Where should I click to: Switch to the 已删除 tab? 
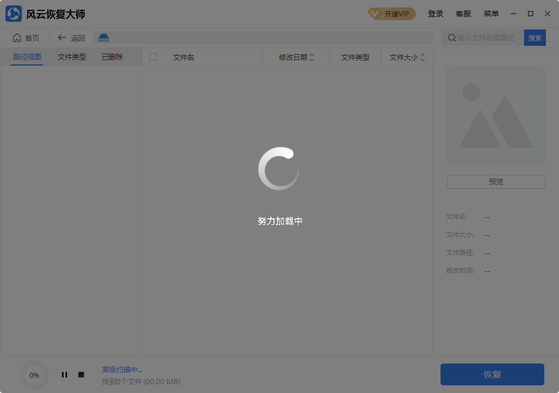click(112, 57)
